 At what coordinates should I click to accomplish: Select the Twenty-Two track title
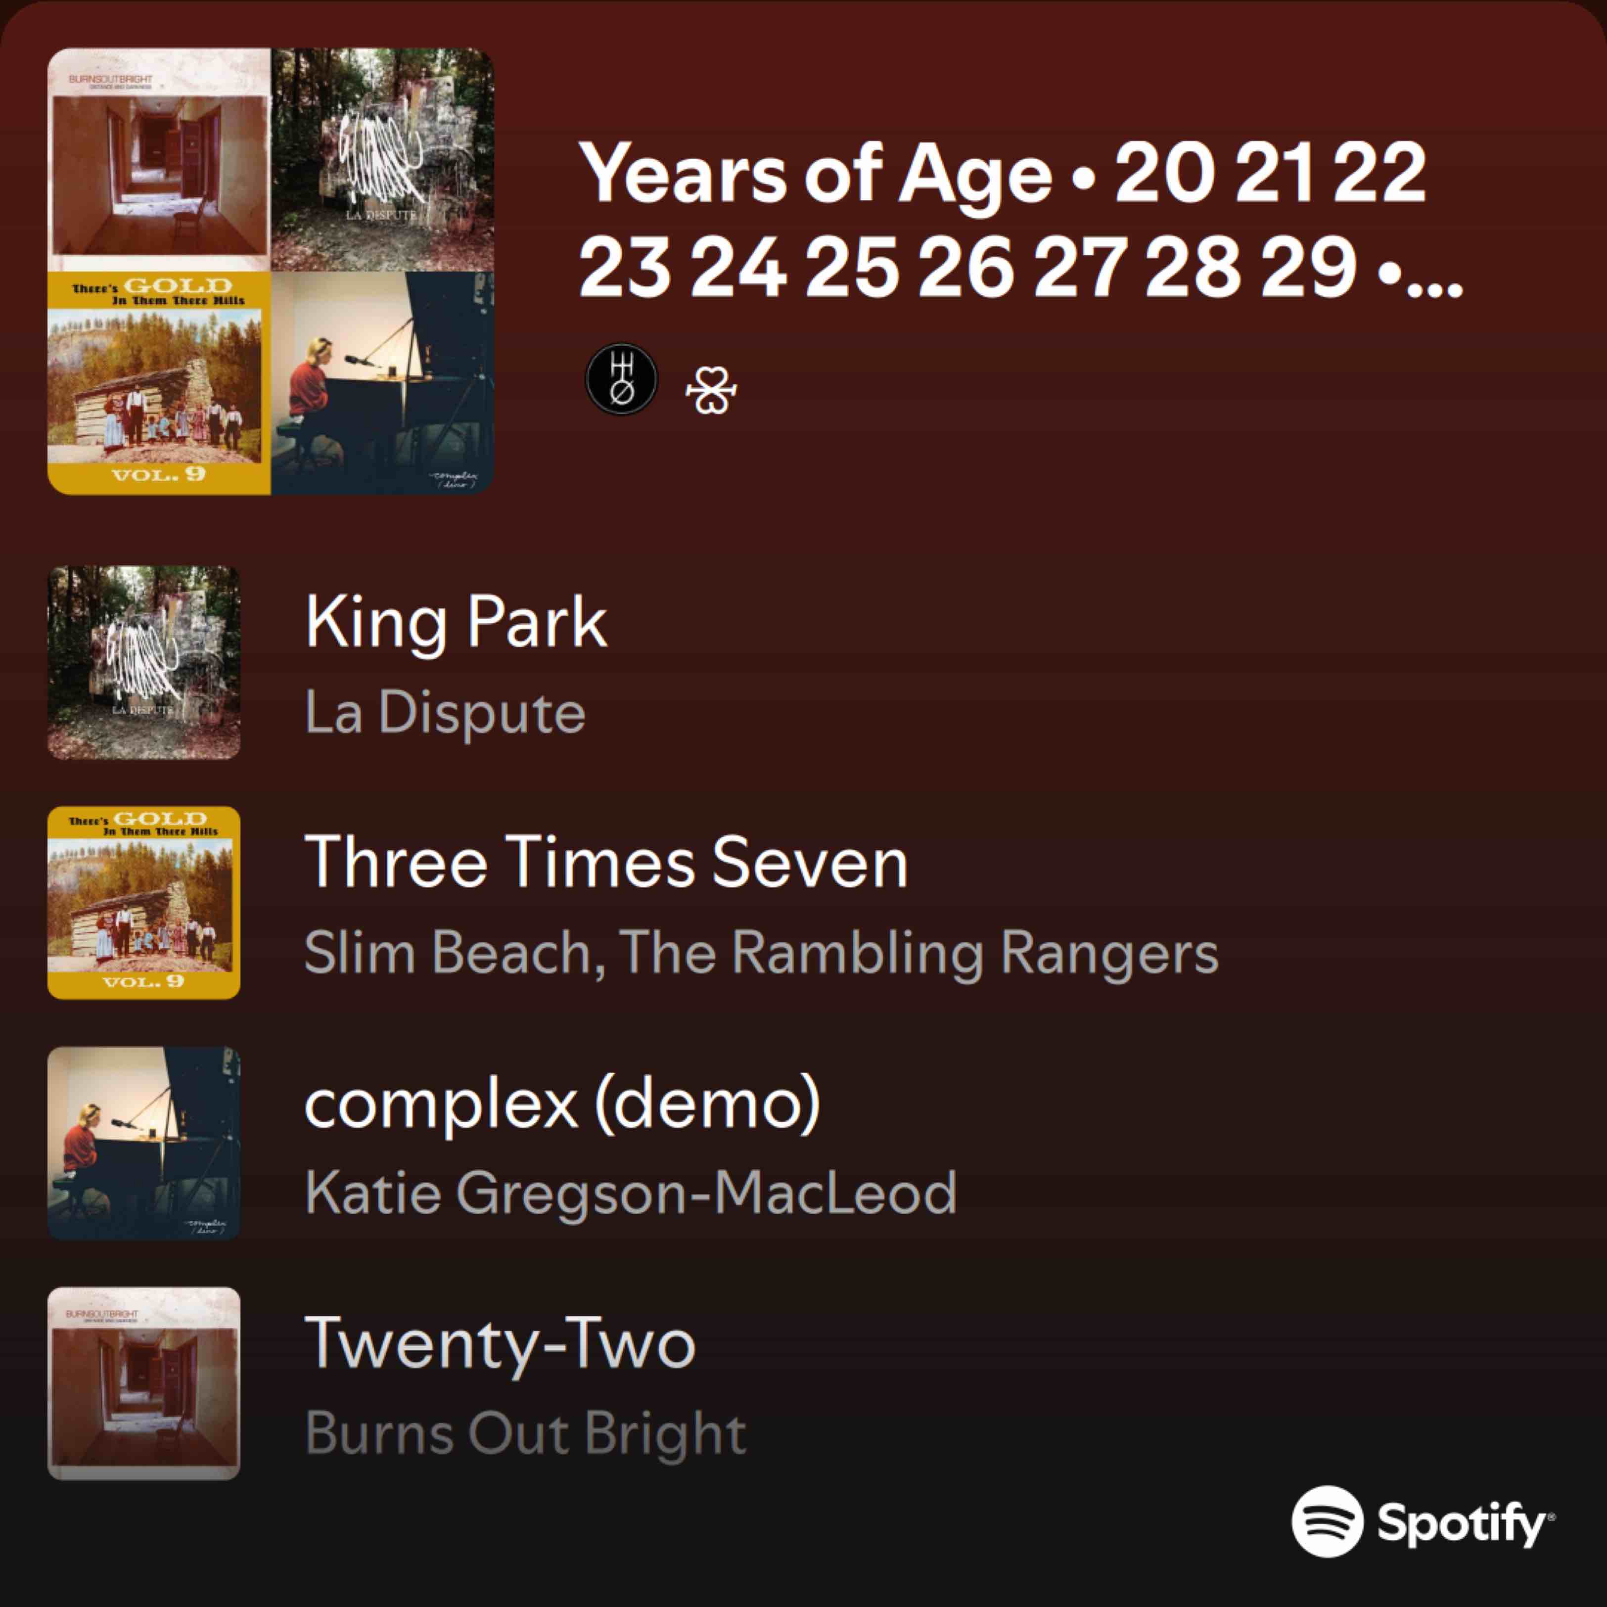point(500,1343)
